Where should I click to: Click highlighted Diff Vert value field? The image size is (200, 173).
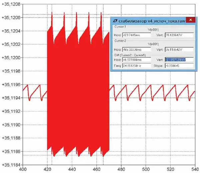pos(177,59)
